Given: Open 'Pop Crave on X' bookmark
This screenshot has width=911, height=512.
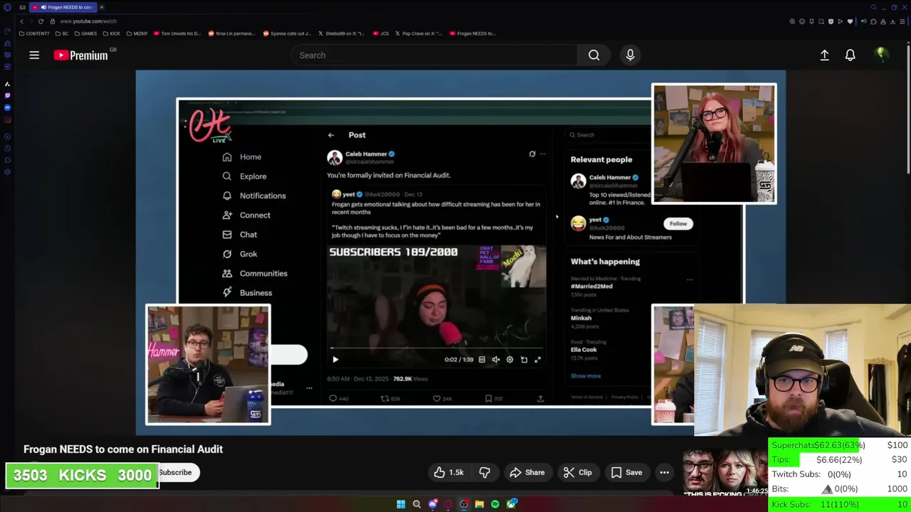Looking at the screenshot, I should tap(418, 33).
